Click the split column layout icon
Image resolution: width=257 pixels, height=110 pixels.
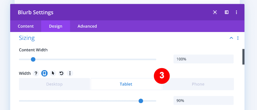tap(227, 12)
